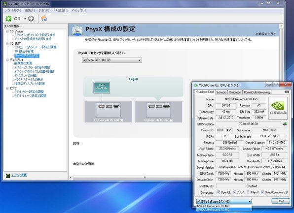Click the GPU-Z screenshot camera icon
The height and width of the screenshot is (213, 294).
[x=287, y=92]
